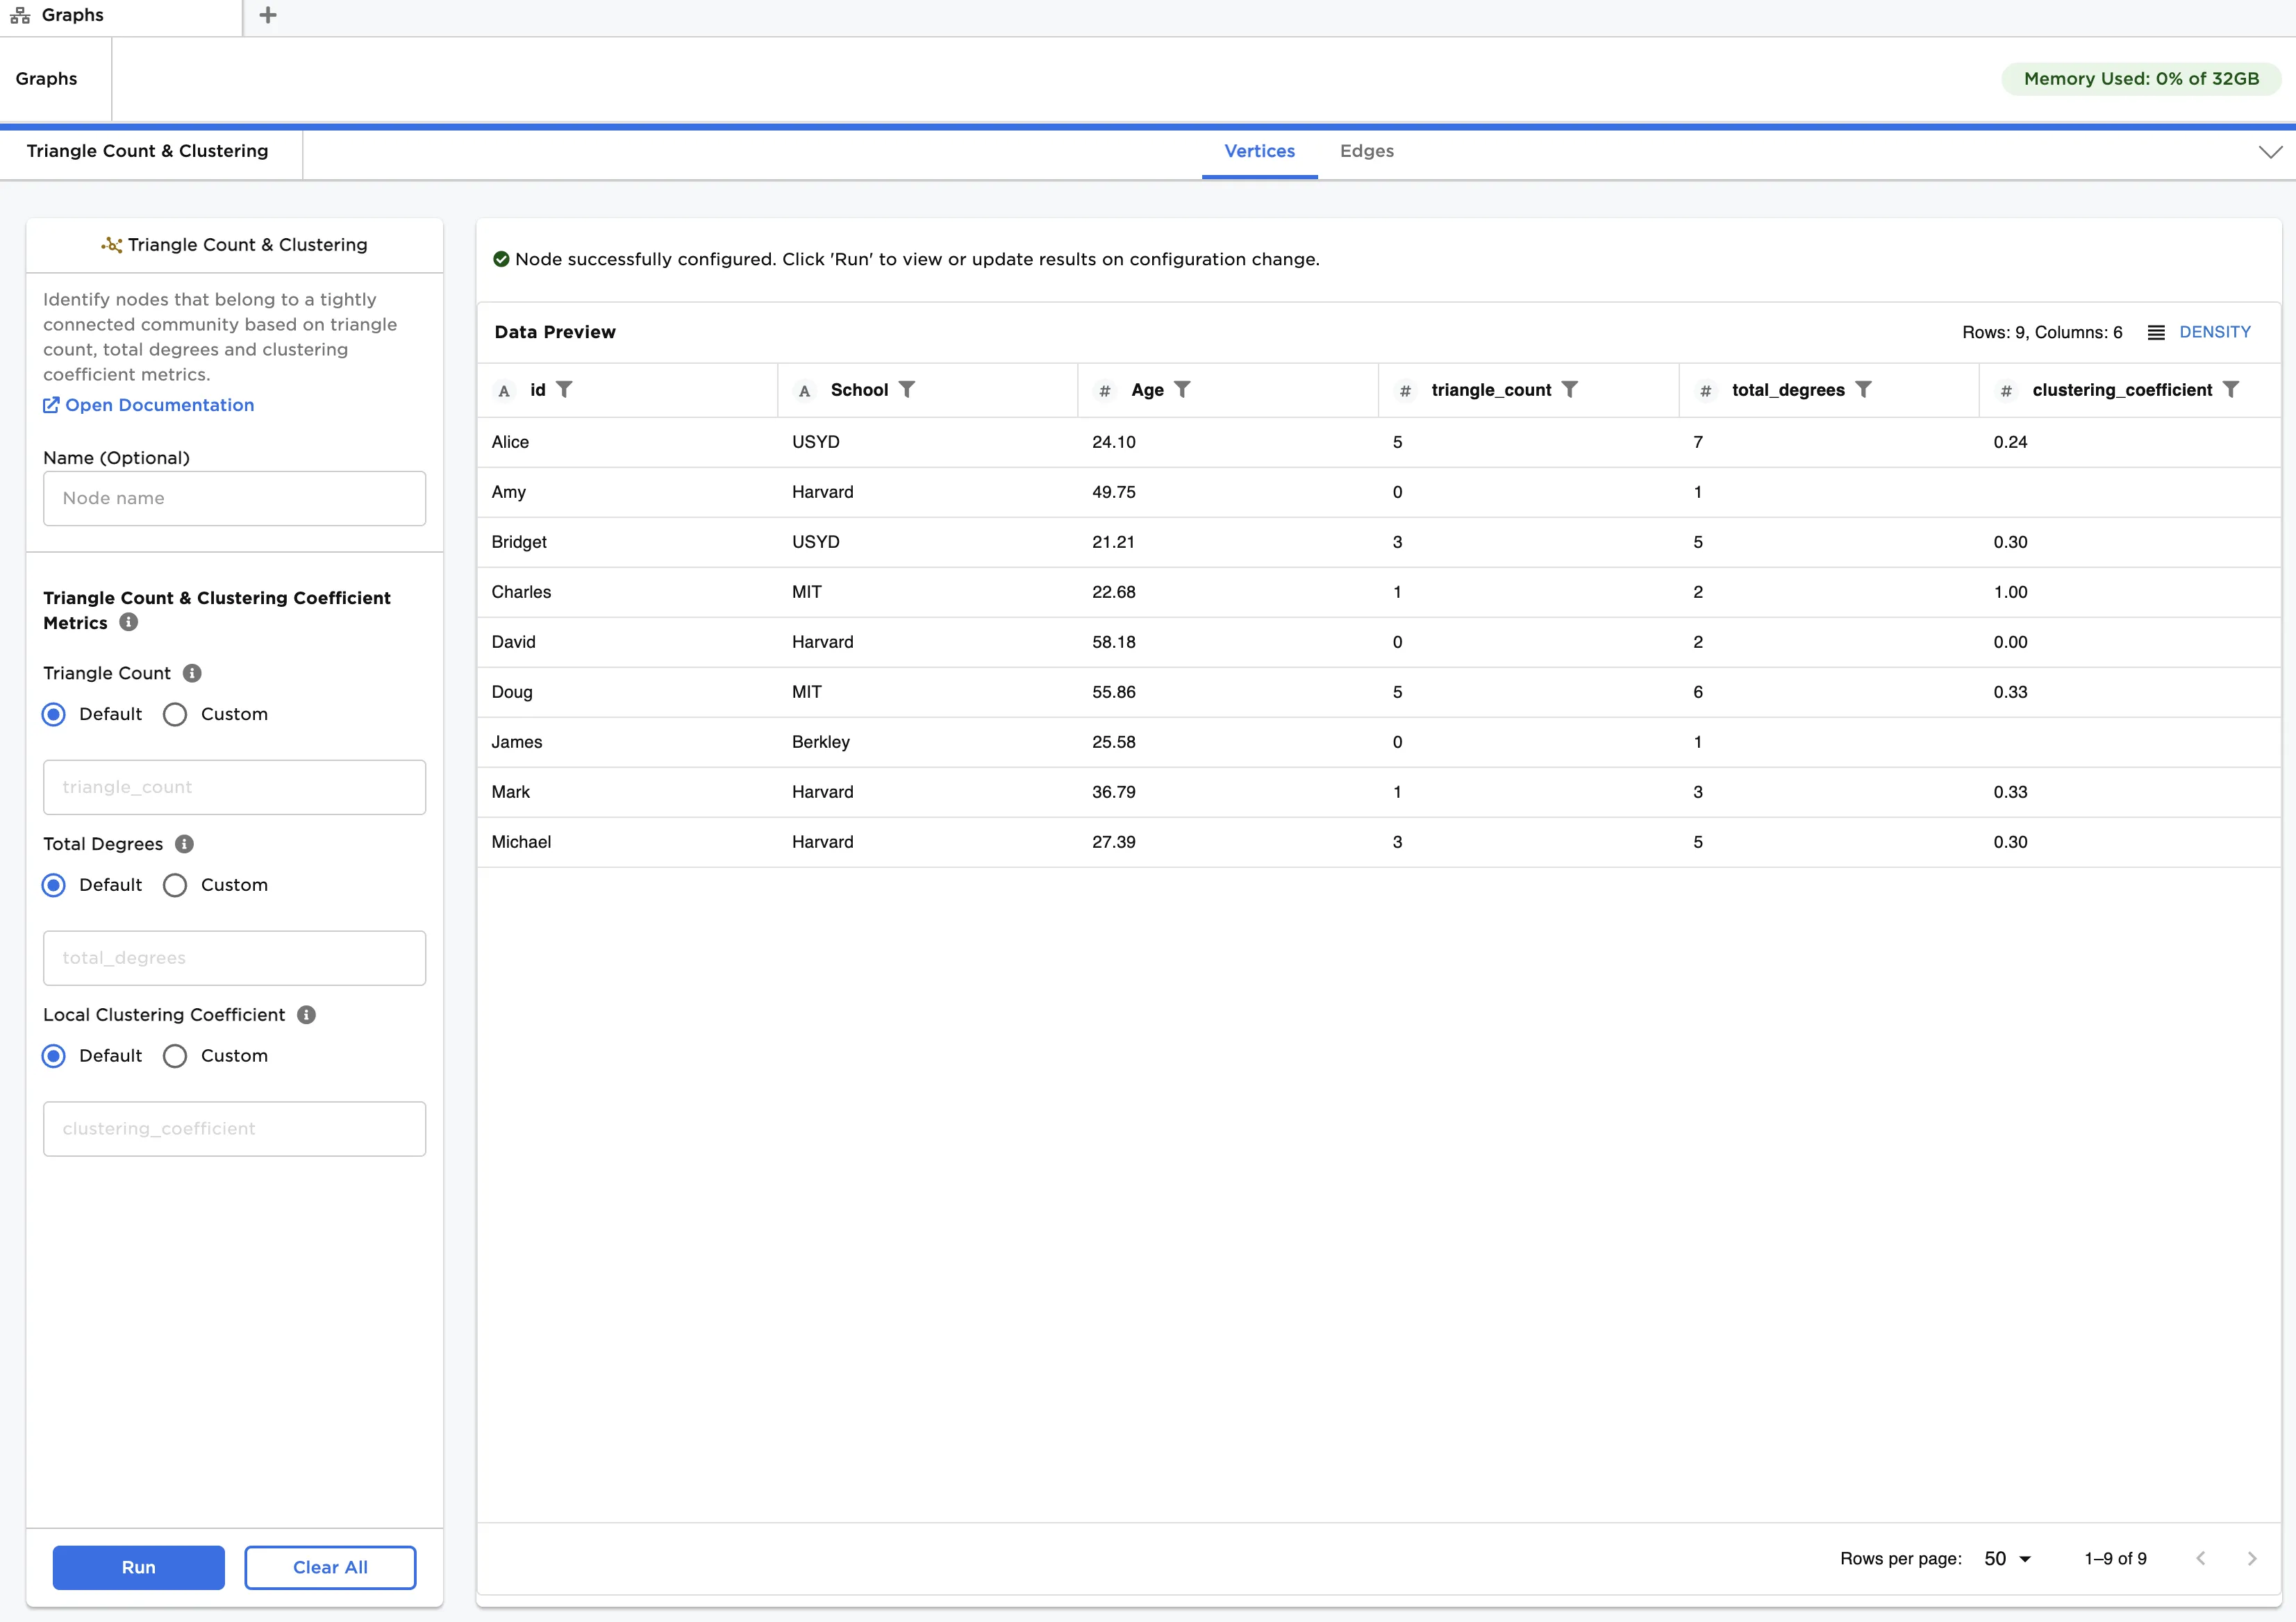Image resolution: width=2296 pixels, height=1622 pixels.
Task: Collapse panel with top-right chevron
Action: click(x=2270, y=152)
